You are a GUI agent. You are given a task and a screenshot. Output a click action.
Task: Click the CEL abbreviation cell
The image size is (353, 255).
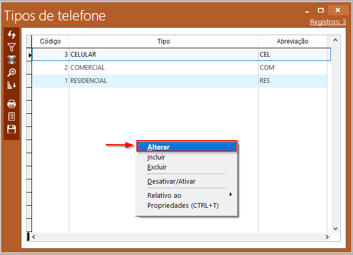[x=293, y=54]
